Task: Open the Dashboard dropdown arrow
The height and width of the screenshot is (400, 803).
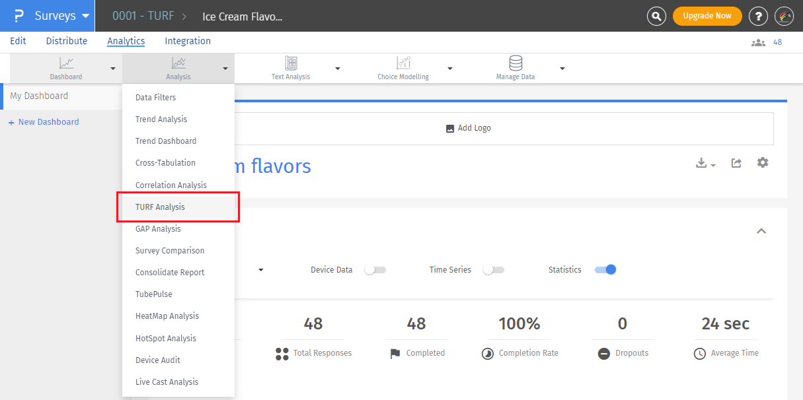Action: pos(113,69)
